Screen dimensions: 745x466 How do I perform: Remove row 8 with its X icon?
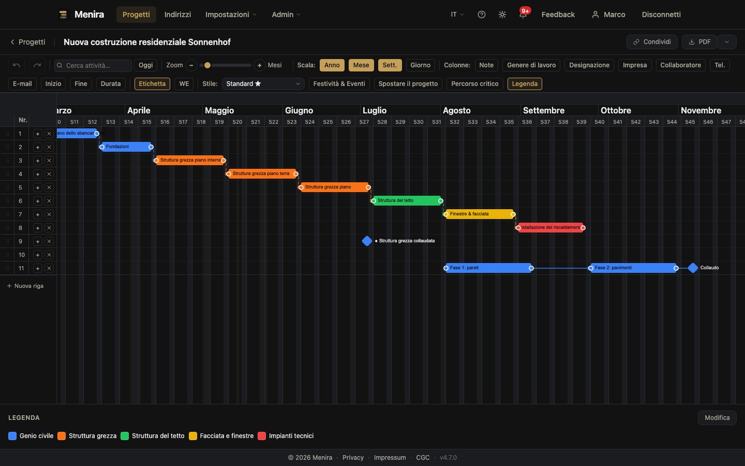point(49,228)
